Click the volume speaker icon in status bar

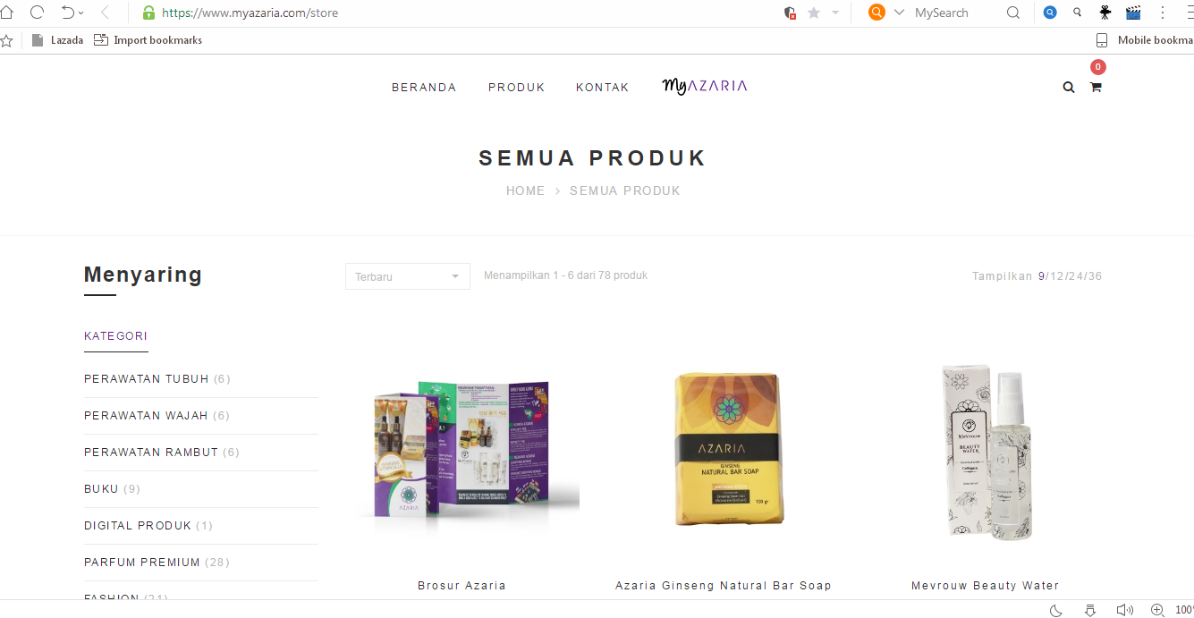click(x=1125, y=610)
